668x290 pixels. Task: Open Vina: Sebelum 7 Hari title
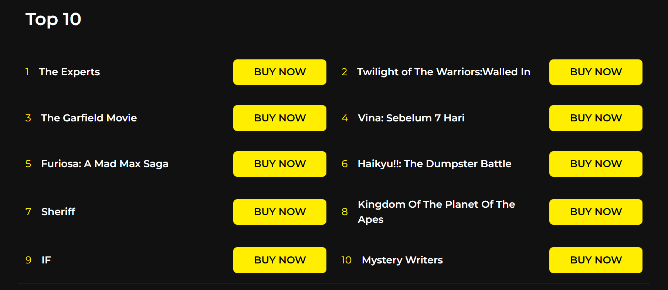point(411,118)
